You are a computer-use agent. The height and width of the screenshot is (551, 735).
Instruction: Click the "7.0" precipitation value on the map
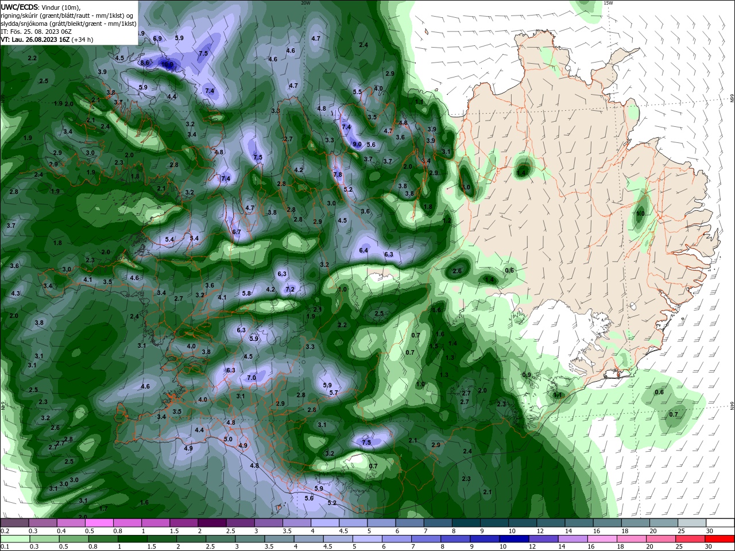point(252,378)
